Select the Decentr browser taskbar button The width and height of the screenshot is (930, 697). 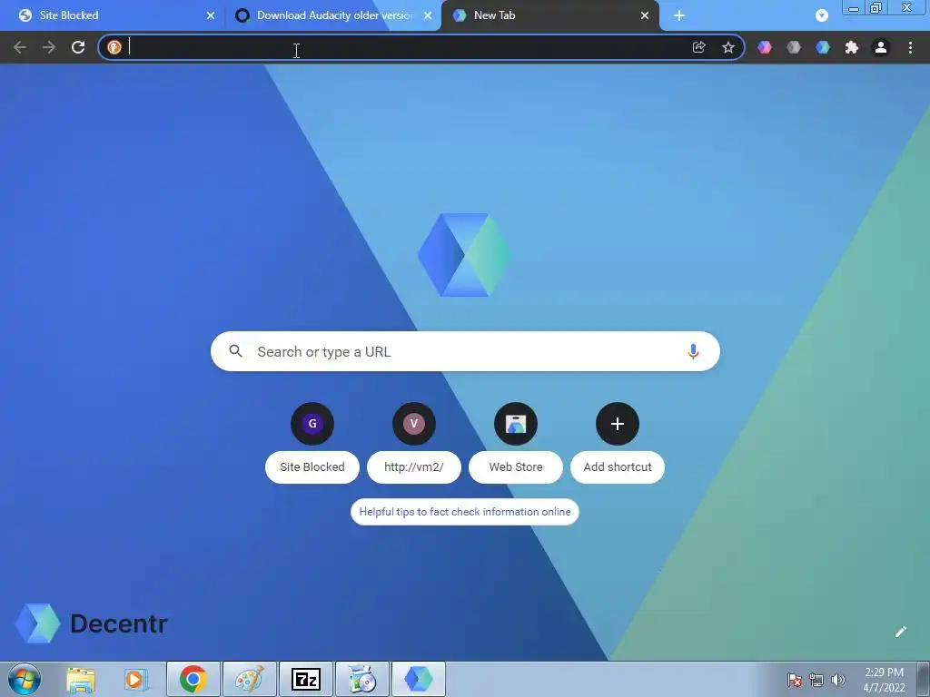click(x=419, y=679)
